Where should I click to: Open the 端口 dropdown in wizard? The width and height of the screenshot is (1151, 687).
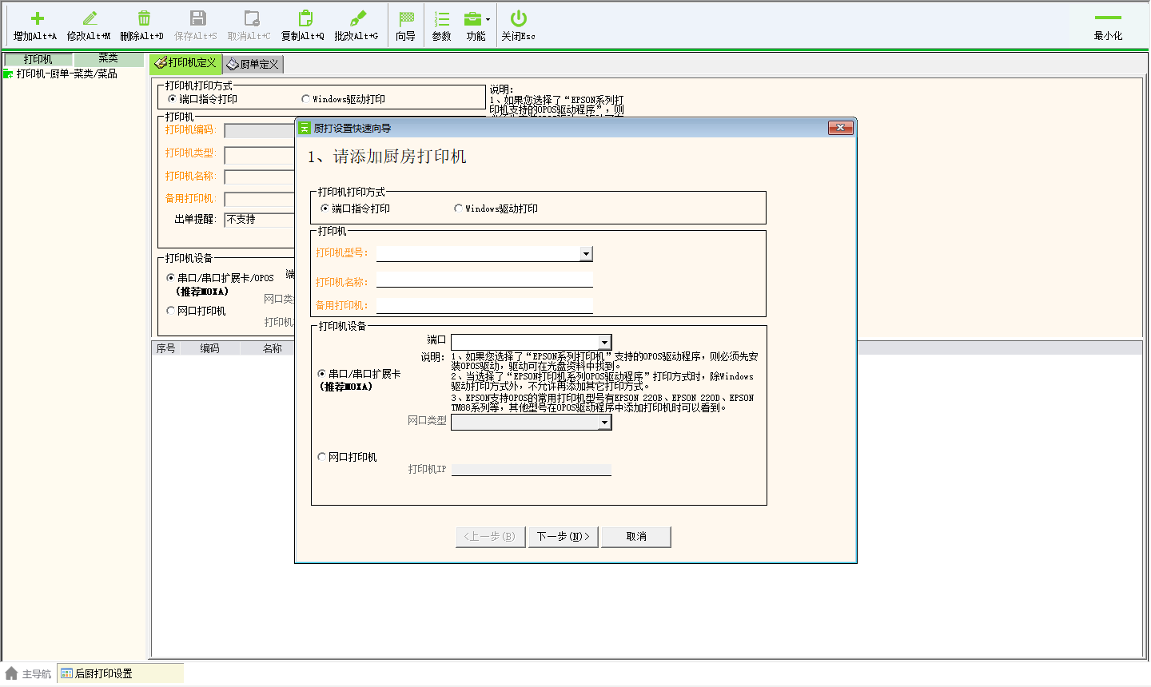(605, 343)
